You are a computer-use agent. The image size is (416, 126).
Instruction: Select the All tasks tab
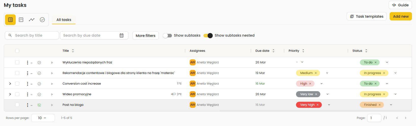pyautogui.click(x=64, y=20)
